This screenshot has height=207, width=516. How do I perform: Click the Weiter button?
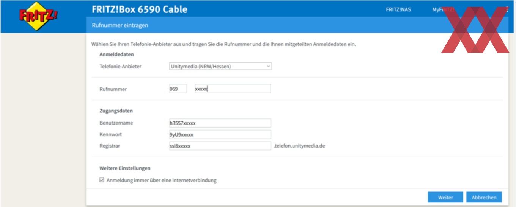[445, 198]
